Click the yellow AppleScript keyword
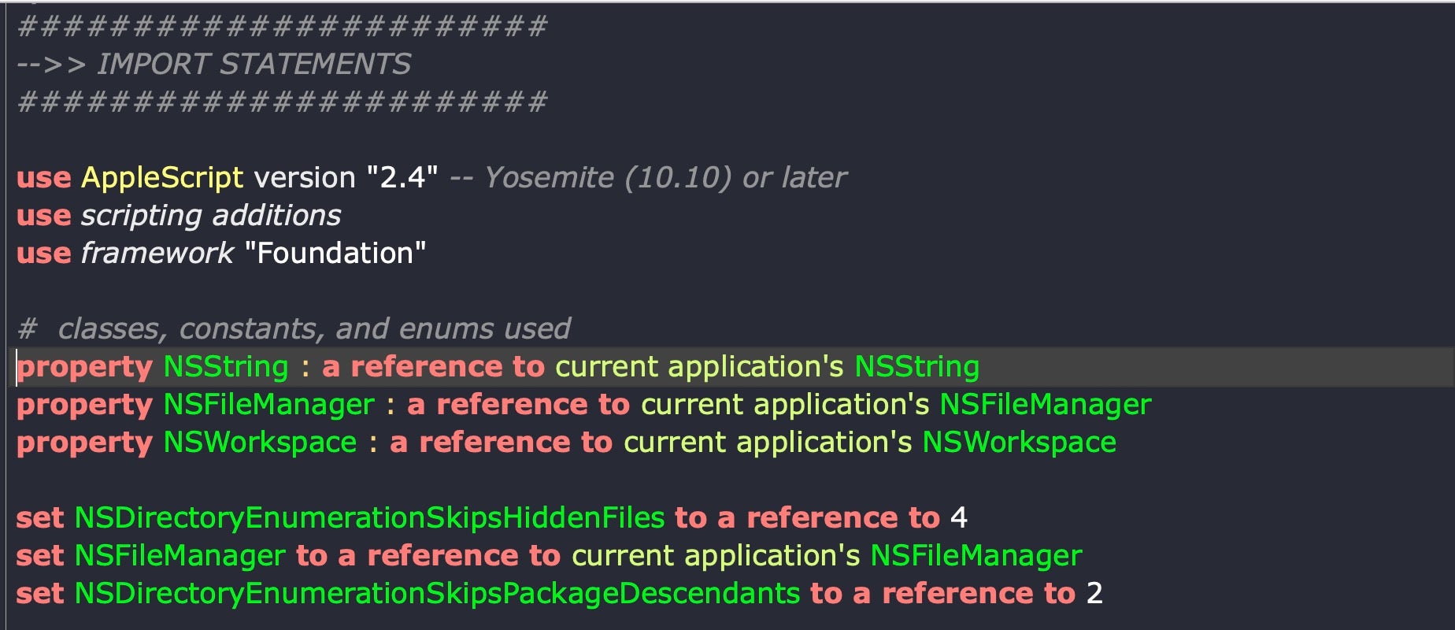Screen dimensions: 1455x630 point(162,177)
